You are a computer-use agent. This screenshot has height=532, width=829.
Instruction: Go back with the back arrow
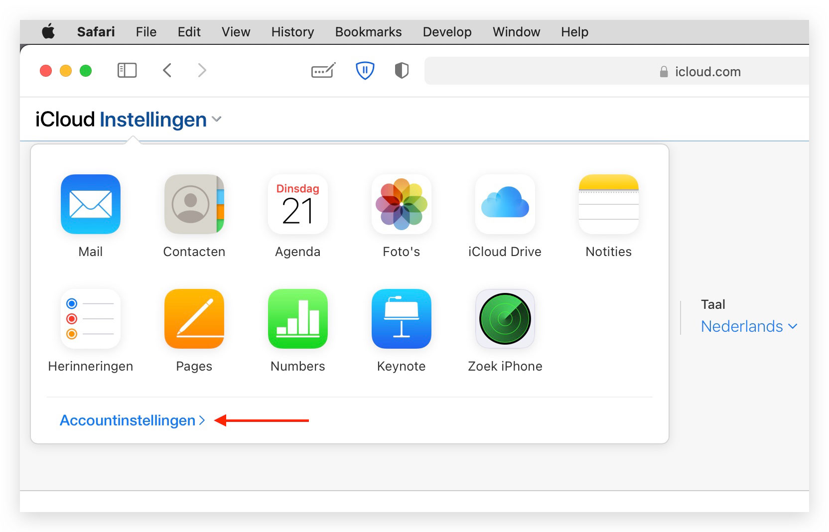point(167,70)
